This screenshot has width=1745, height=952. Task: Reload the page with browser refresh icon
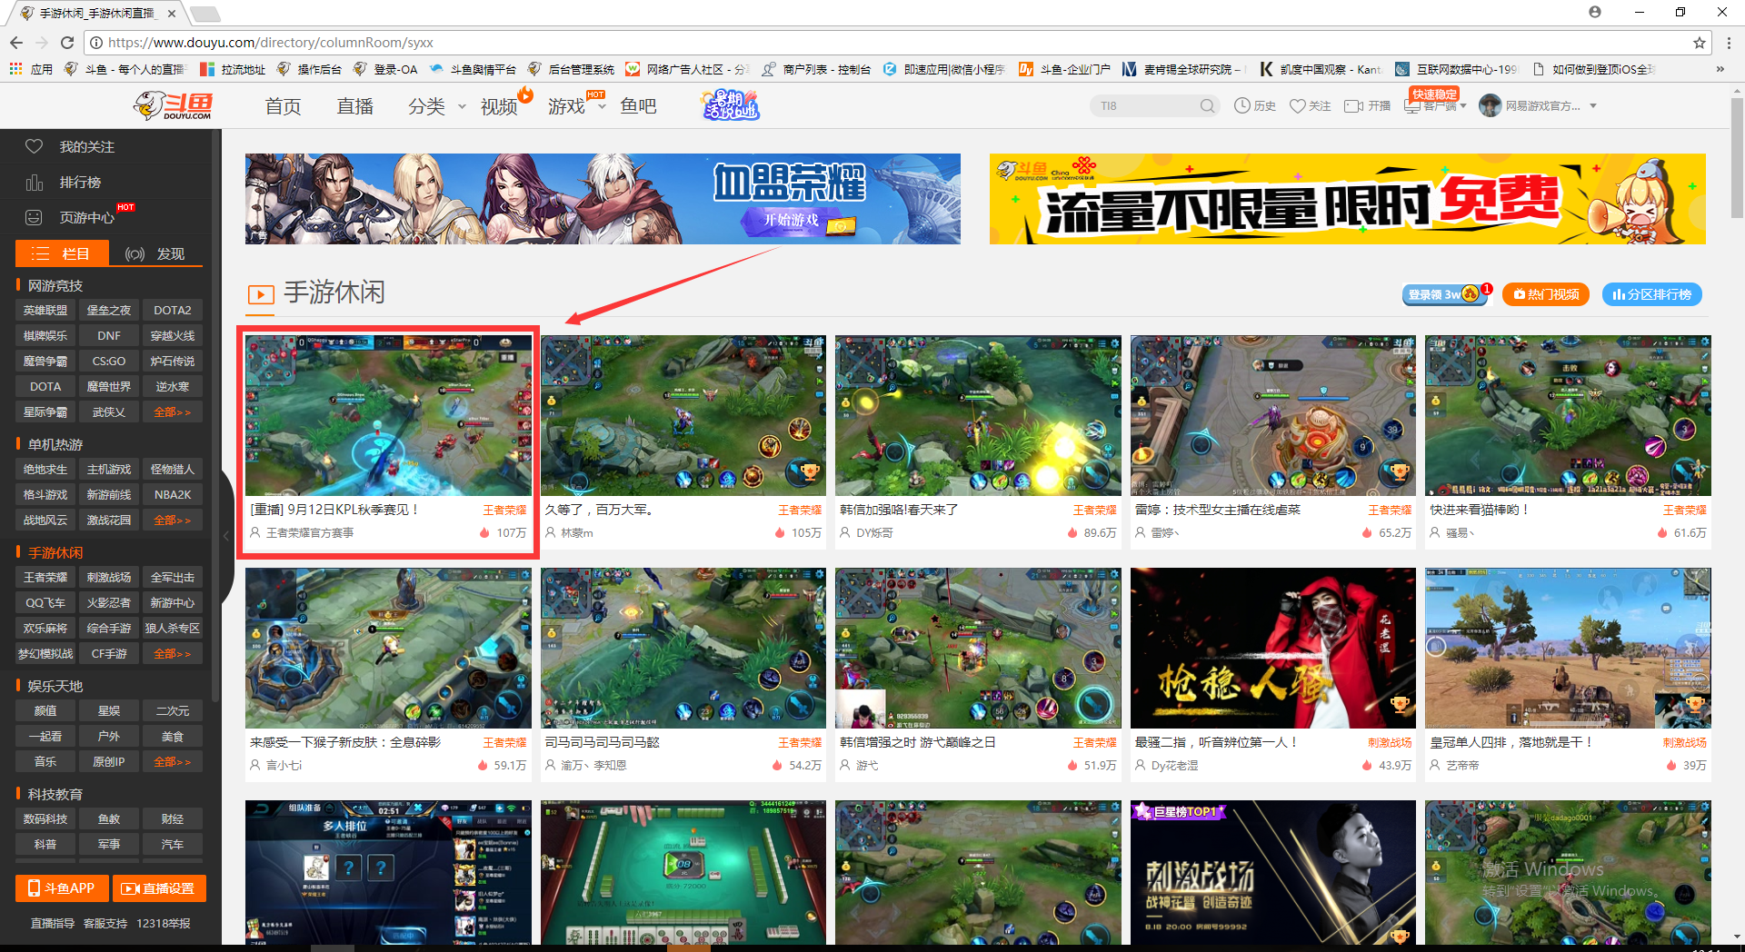[x=66, y=43]
